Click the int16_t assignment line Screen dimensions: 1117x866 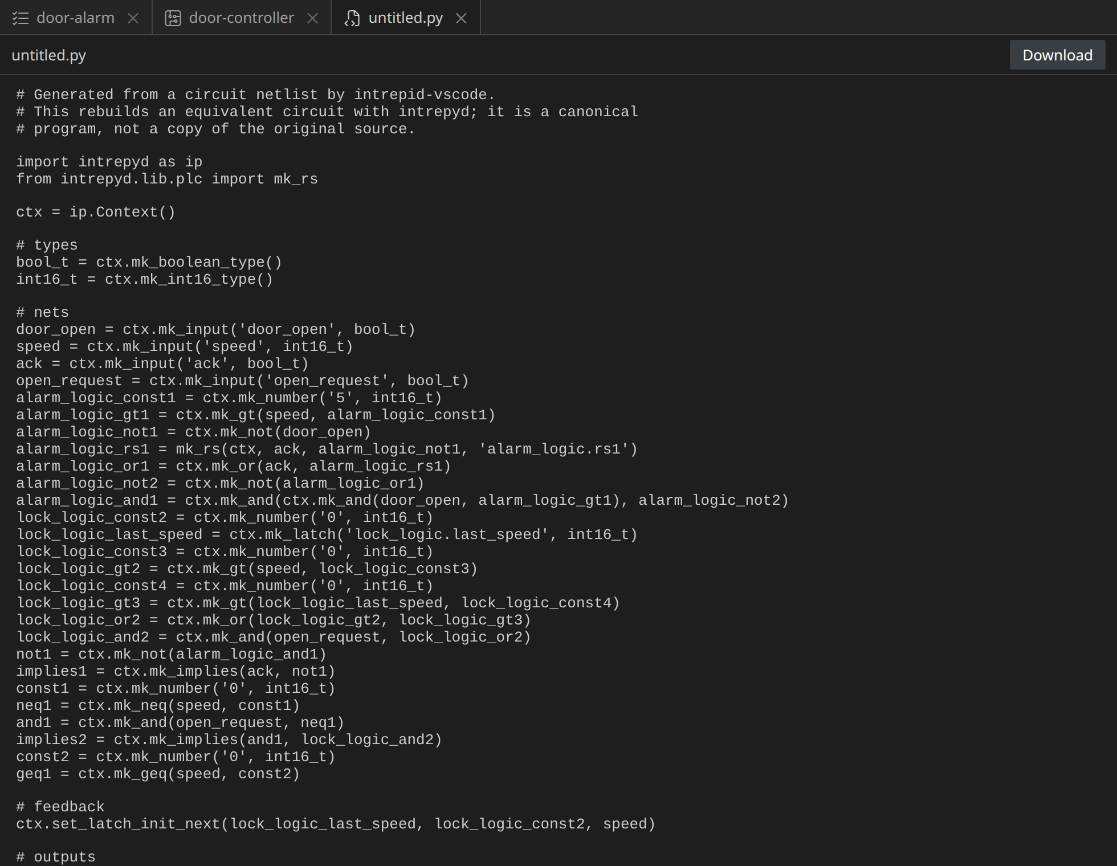click(x=145, y=279)
